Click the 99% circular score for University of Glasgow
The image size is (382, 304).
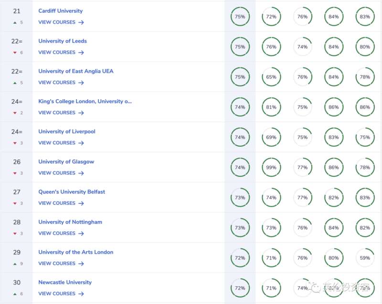coord(271,167)
